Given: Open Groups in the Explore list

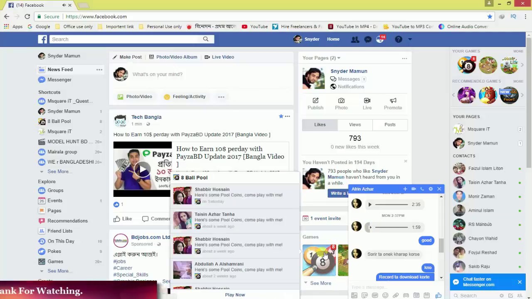Looking at the screenshot, I should coord(55,190).
